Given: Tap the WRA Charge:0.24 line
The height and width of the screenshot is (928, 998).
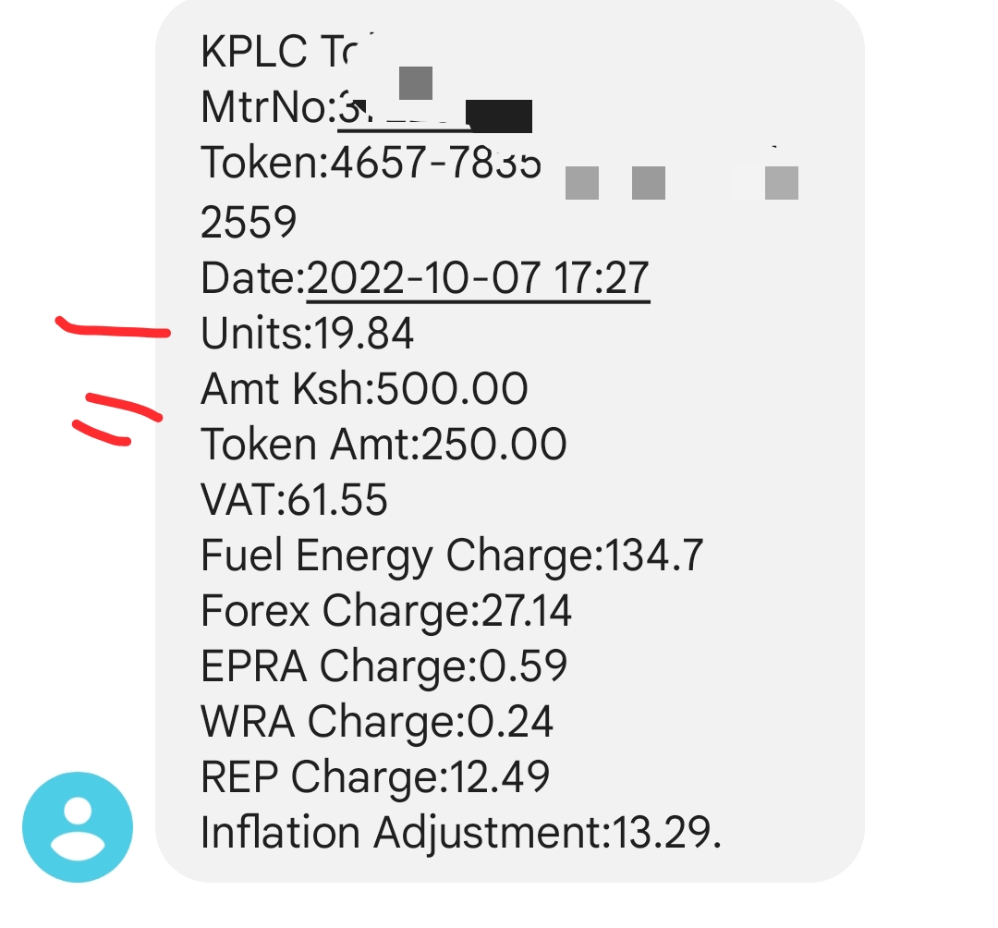Looking at the screenshot, I should coord(377,721).
